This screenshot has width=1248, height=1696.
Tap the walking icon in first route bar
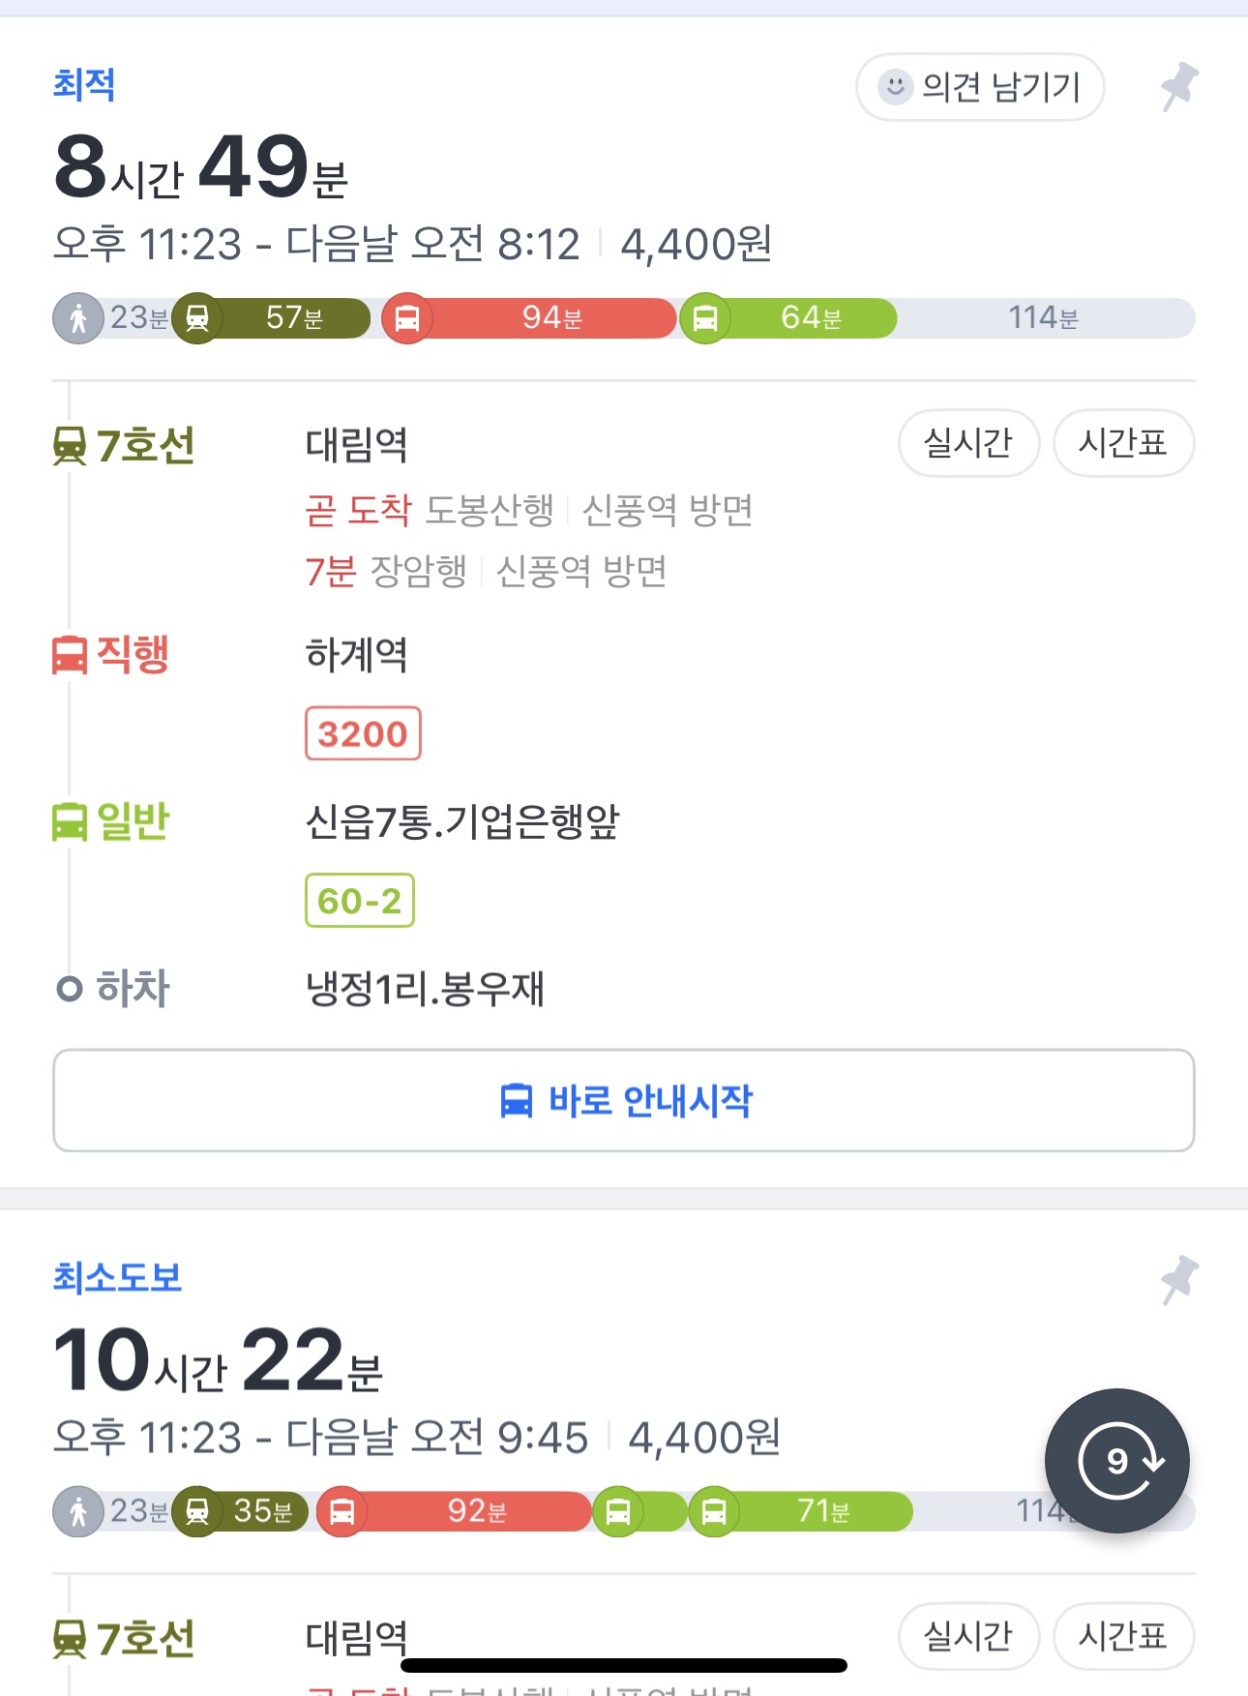78,318
